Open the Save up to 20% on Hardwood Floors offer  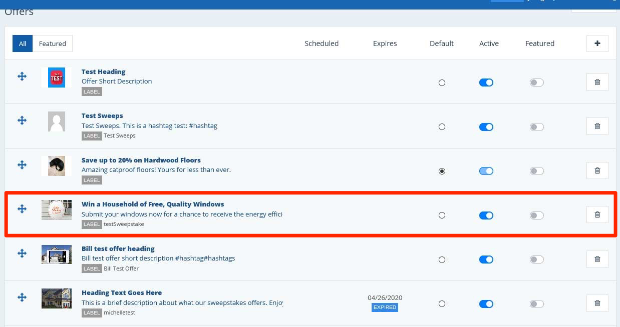[x=141, y=160]
